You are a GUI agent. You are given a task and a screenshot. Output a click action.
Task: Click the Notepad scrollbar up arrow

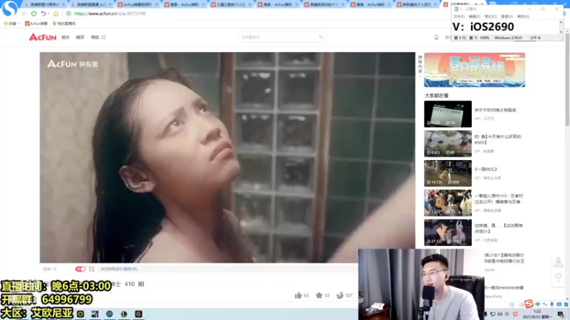[561, 22]
